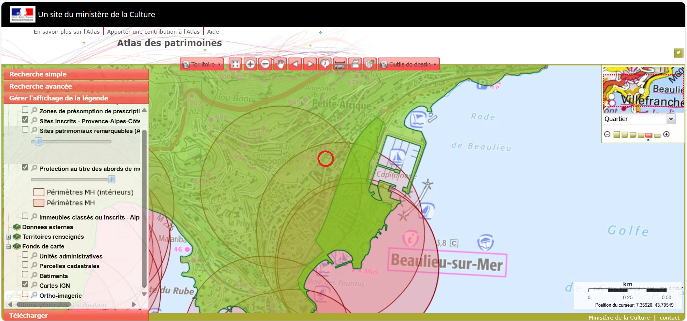Click legend panel scroll up arrow
The image size is (687, 321).
tap(144, 110)
